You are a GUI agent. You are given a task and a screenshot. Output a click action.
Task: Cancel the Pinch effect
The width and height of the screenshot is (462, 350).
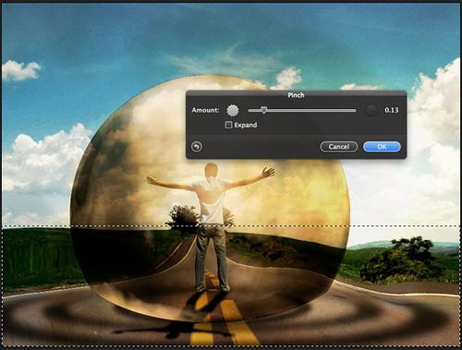339,147
